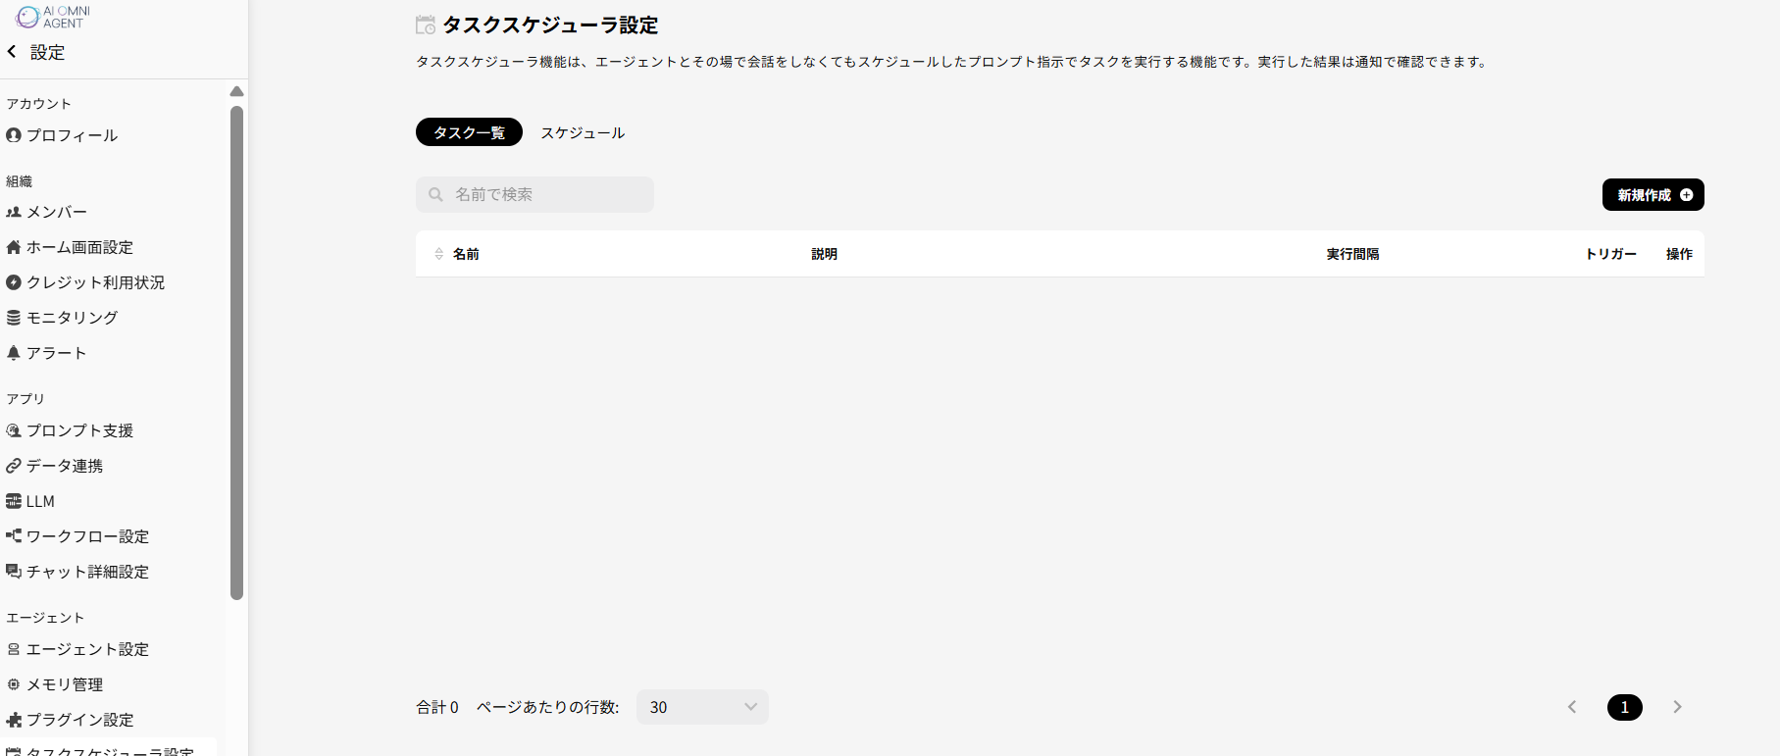Screen dimensions: 1780x756
Task: Click the データ連携 link icon
Action: [14, 466]
